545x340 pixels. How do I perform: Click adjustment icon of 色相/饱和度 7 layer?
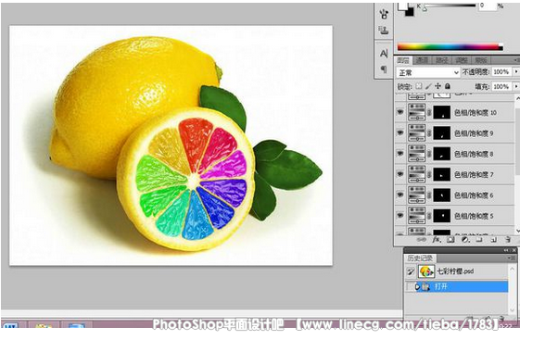417,174
